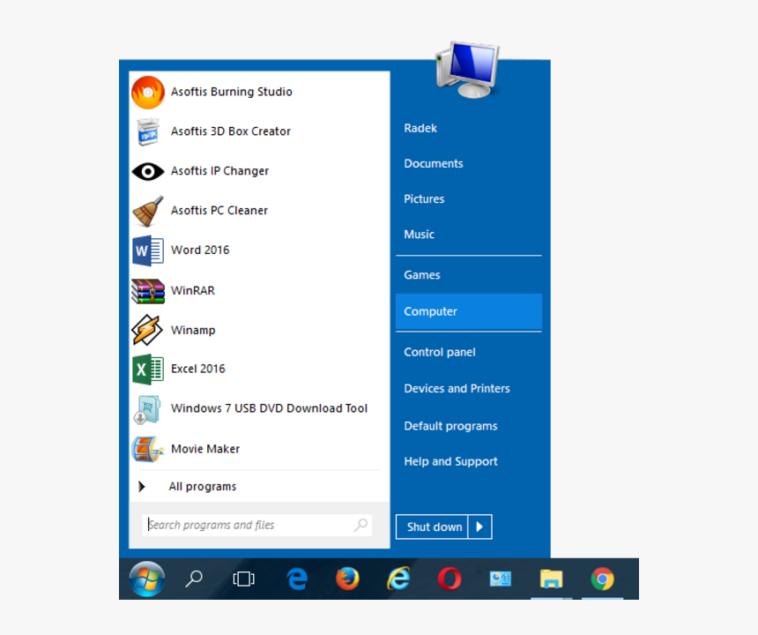Viewport: 758px width, 635px height.
Task: Open the Winamp media player
Action: [193, 330]
